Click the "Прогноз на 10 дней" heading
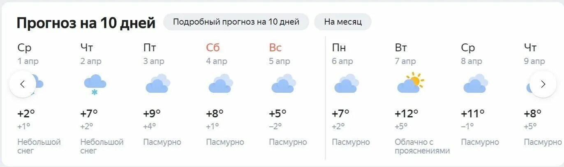The image size is (564, 167). coord(86,23)
